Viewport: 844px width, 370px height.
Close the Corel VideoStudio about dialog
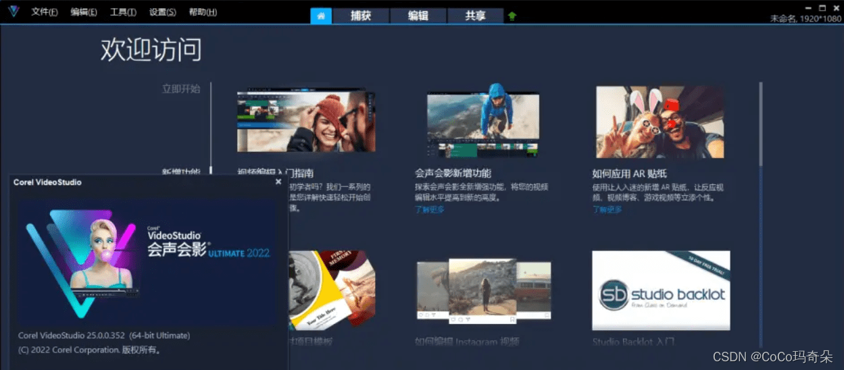click(x=278, y=182)
